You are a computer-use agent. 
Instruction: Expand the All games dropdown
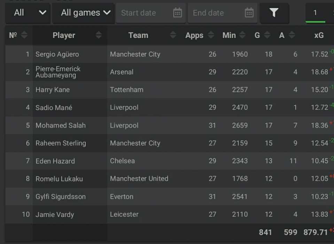click(x=84, y=13)
